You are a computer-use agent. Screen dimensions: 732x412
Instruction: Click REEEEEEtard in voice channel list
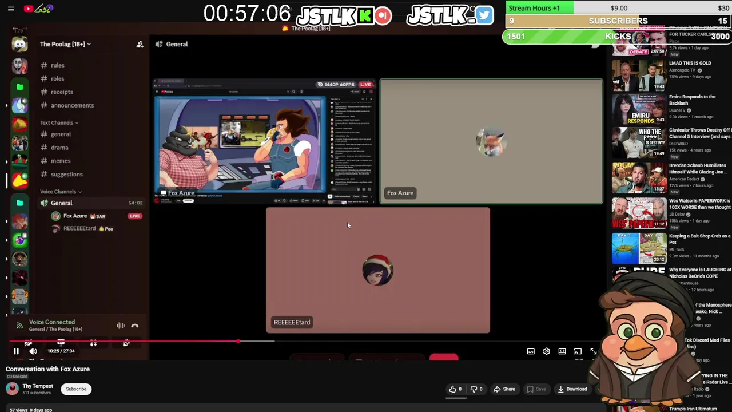pyautogui.click(x=79, y=228)
